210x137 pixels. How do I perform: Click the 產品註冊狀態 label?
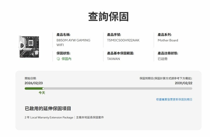pyautogui.click(x=168, y=53)
